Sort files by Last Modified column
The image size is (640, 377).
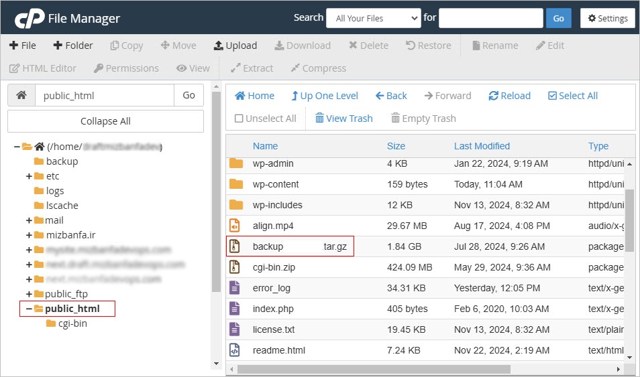pos(482,146)
